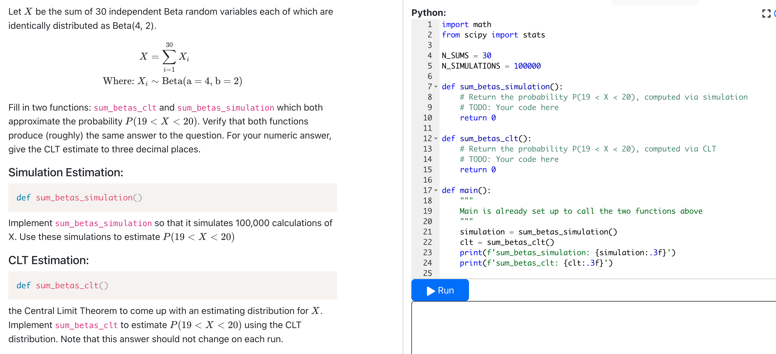Screen dimensions: 776x354
Task: Click 'def sum_betas_clt()' code block in instructions
Action: 62,286
